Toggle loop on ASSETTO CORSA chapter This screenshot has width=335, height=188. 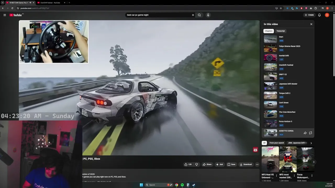click(x=310, y=133)
